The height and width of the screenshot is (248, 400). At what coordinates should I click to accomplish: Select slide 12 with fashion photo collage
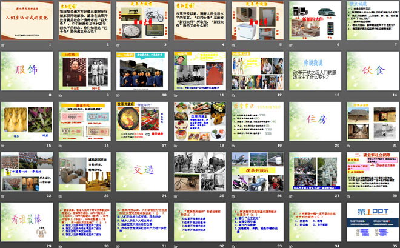258,71
